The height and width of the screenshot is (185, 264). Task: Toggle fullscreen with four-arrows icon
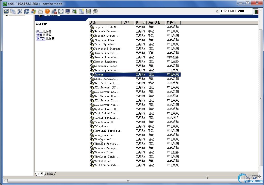pos(61,11)
